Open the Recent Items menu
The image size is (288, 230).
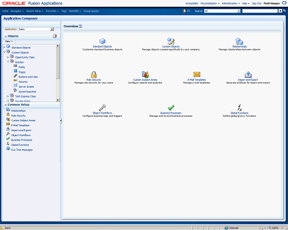[x=35, y=11]
